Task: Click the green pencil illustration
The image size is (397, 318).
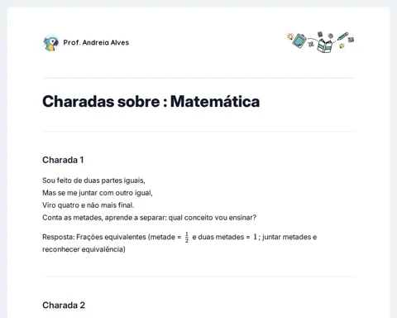Action: pyautogui.click(x=342, y=36)
